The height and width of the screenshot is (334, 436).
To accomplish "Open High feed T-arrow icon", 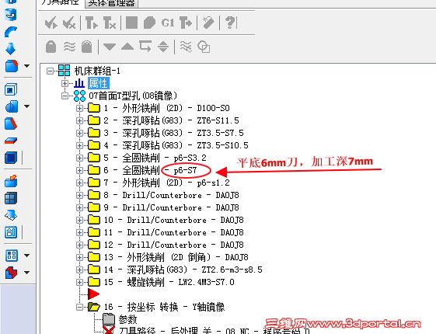I will pos(186,23).
